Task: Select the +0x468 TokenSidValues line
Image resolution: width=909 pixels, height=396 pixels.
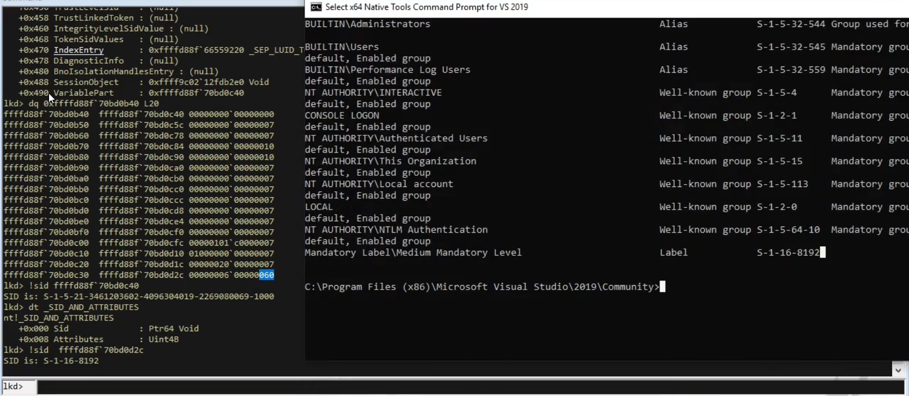Action: 98,39
